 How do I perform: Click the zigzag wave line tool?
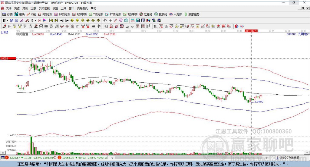click(132, 27)
